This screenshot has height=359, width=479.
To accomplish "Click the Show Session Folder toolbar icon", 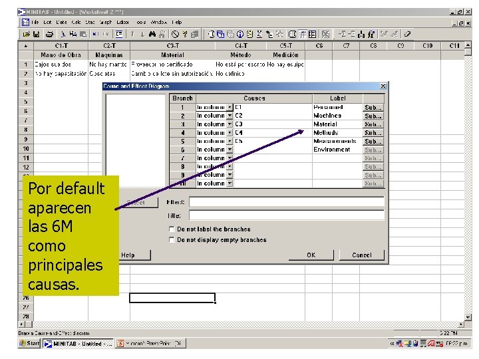I will (x=212, y=35).
